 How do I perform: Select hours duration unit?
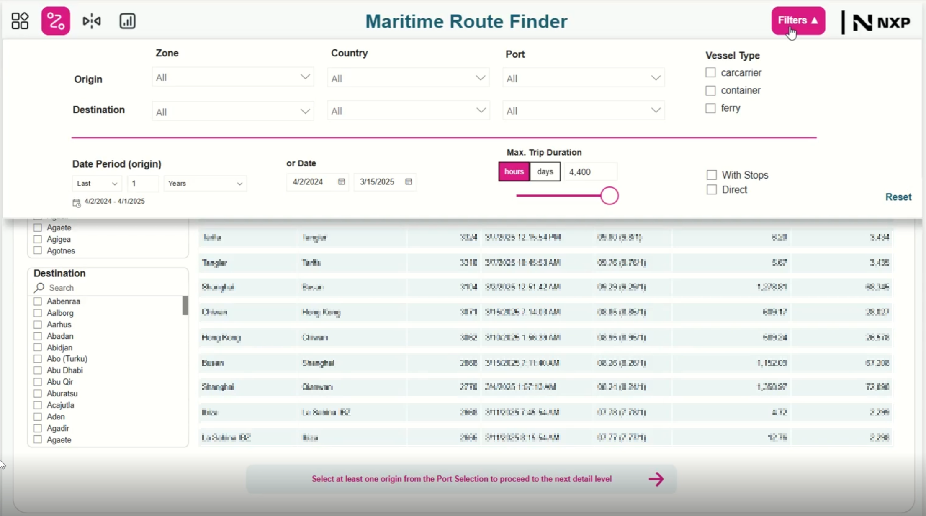point(514,172)
